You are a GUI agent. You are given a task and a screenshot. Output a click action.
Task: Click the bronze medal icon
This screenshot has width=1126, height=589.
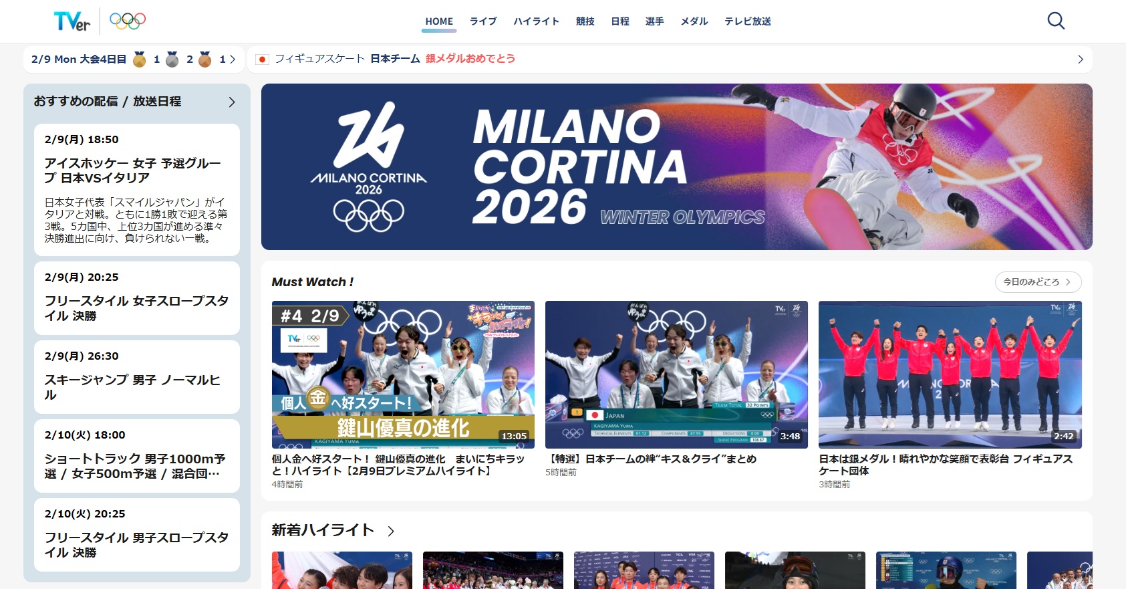click(205, 60)
